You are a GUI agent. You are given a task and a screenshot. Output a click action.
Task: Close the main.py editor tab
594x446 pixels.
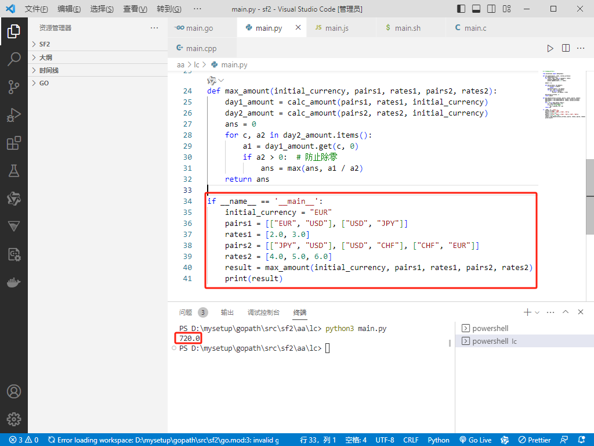[298, 27]
